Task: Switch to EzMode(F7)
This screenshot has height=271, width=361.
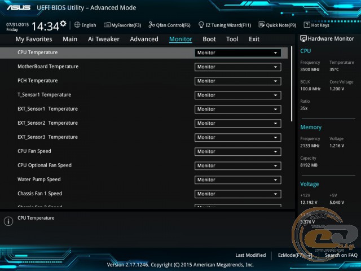Action: point(295,255)
